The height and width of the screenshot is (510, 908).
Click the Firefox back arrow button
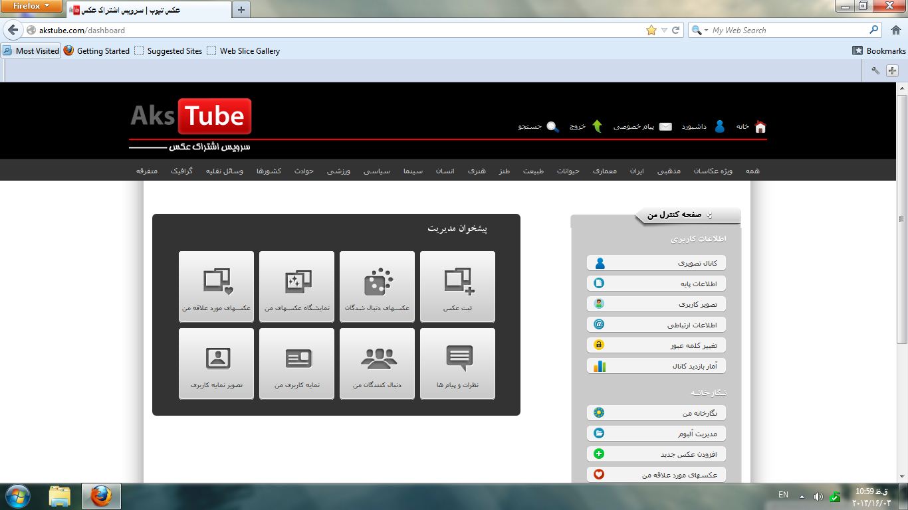point(13,30)
